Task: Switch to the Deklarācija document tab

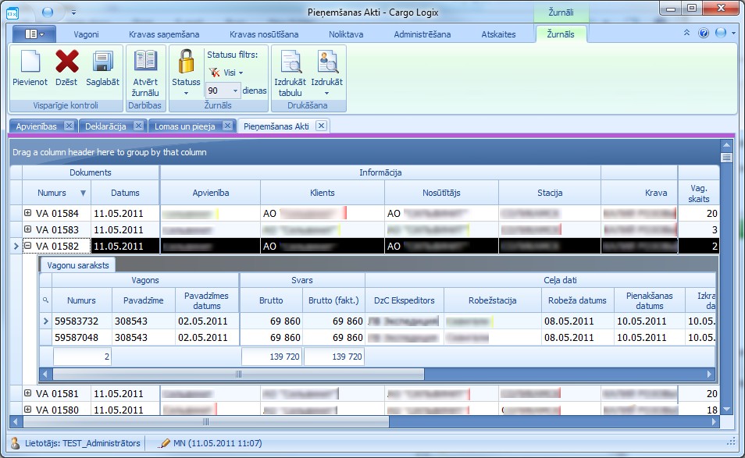Action: 105,126
